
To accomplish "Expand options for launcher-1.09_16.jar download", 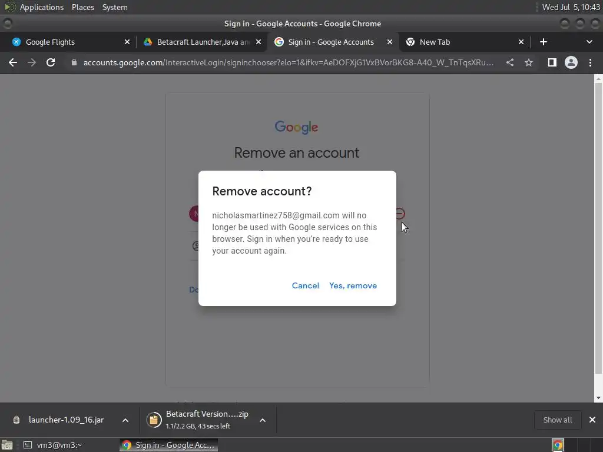I will pos(125,420).
